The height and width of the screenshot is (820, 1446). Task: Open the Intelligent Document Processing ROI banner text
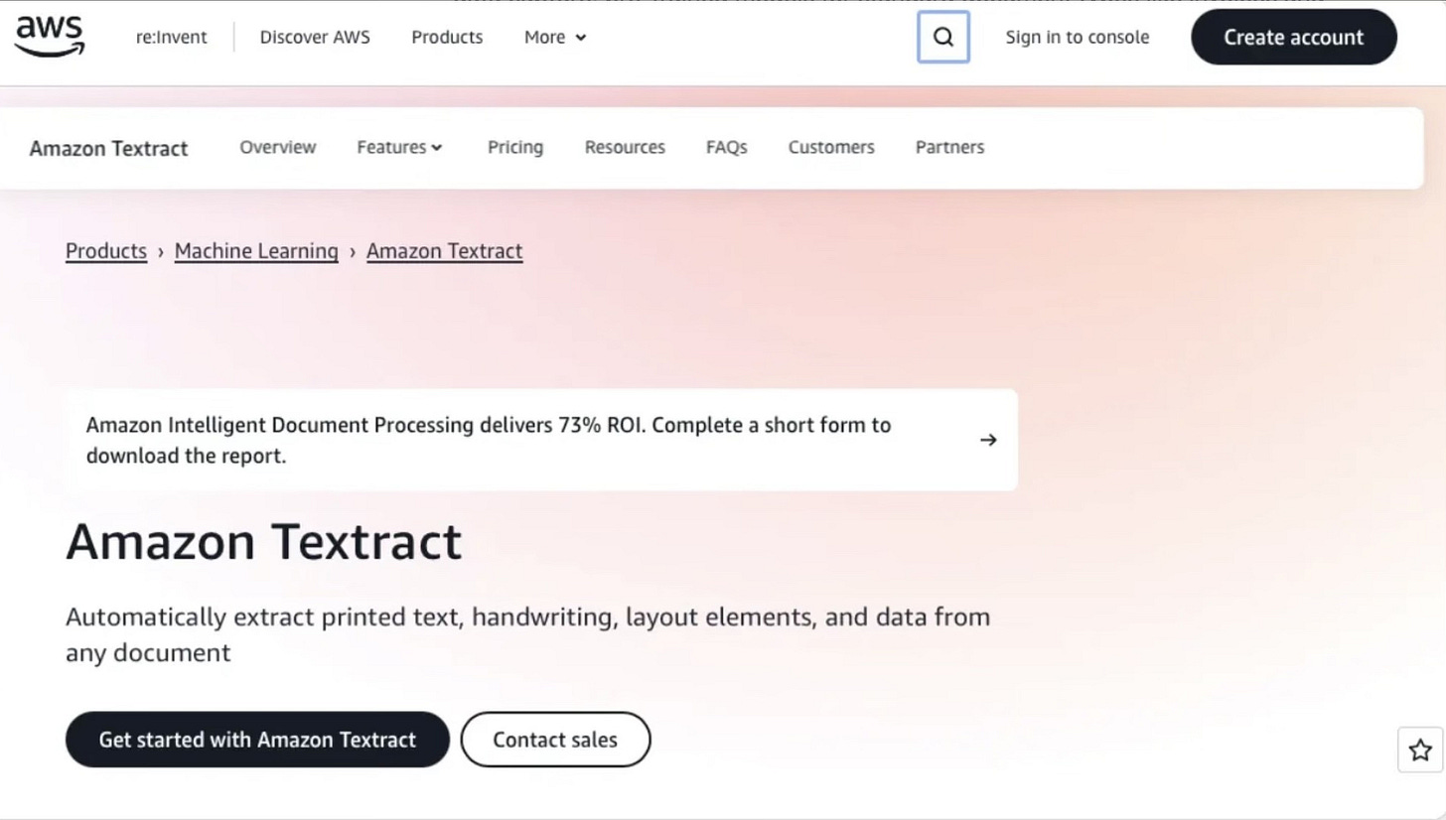(489, 441)
